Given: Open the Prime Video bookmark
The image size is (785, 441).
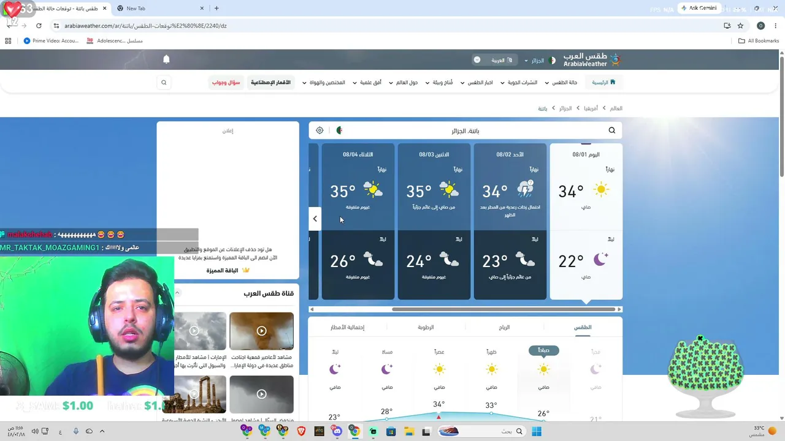Looking at the screenshot, I should [x=52, y=41].
